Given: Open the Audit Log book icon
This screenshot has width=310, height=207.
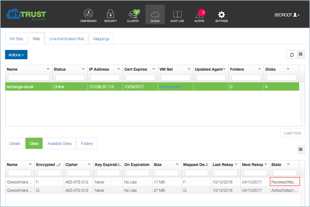Looking at the screenshot, I should pos(177,15).
